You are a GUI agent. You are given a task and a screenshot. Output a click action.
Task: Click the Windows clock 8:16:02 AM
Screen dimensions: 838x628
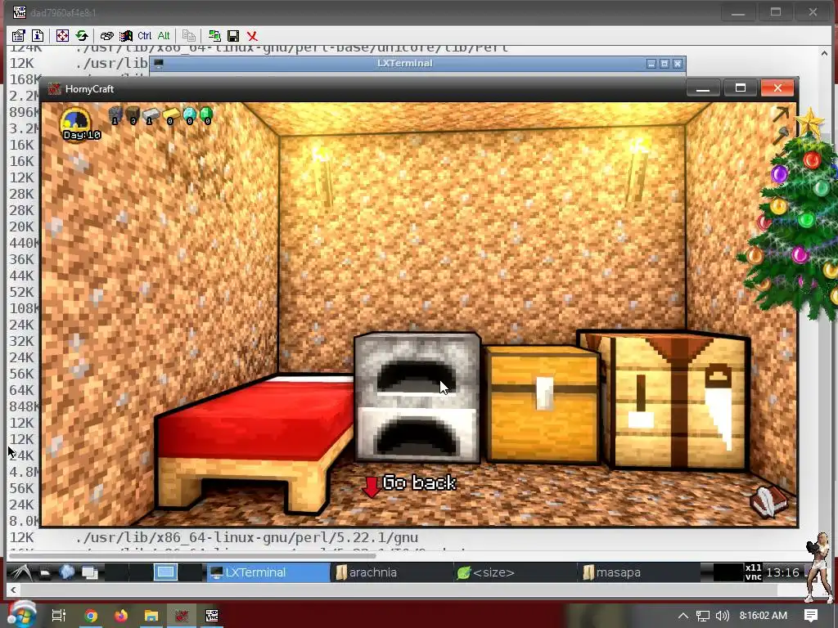[x=764, y=616]
